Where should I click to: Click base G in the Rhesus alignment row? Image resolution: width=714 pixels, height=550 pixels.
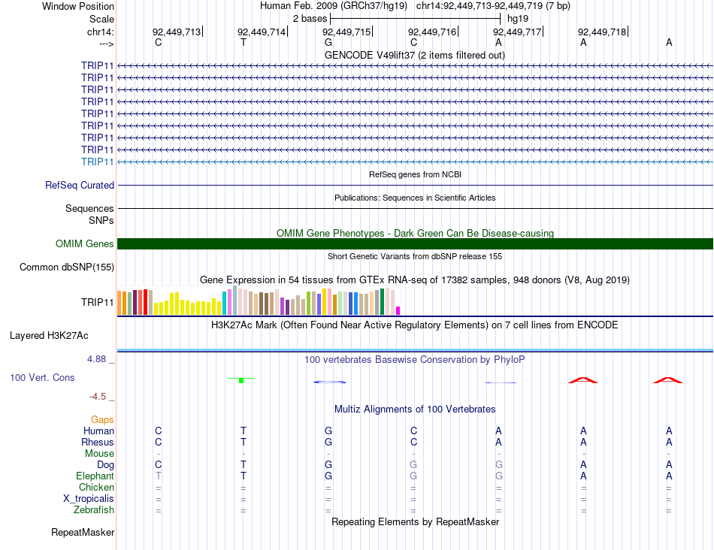pos(328,442)
